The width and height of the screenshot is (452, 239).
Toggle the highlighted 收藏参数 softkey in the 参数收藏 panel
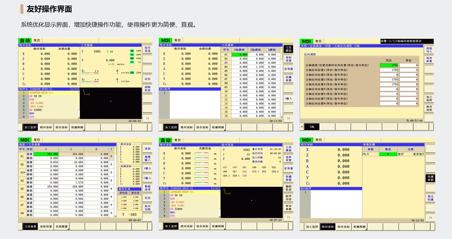click(x=430, y=178)
